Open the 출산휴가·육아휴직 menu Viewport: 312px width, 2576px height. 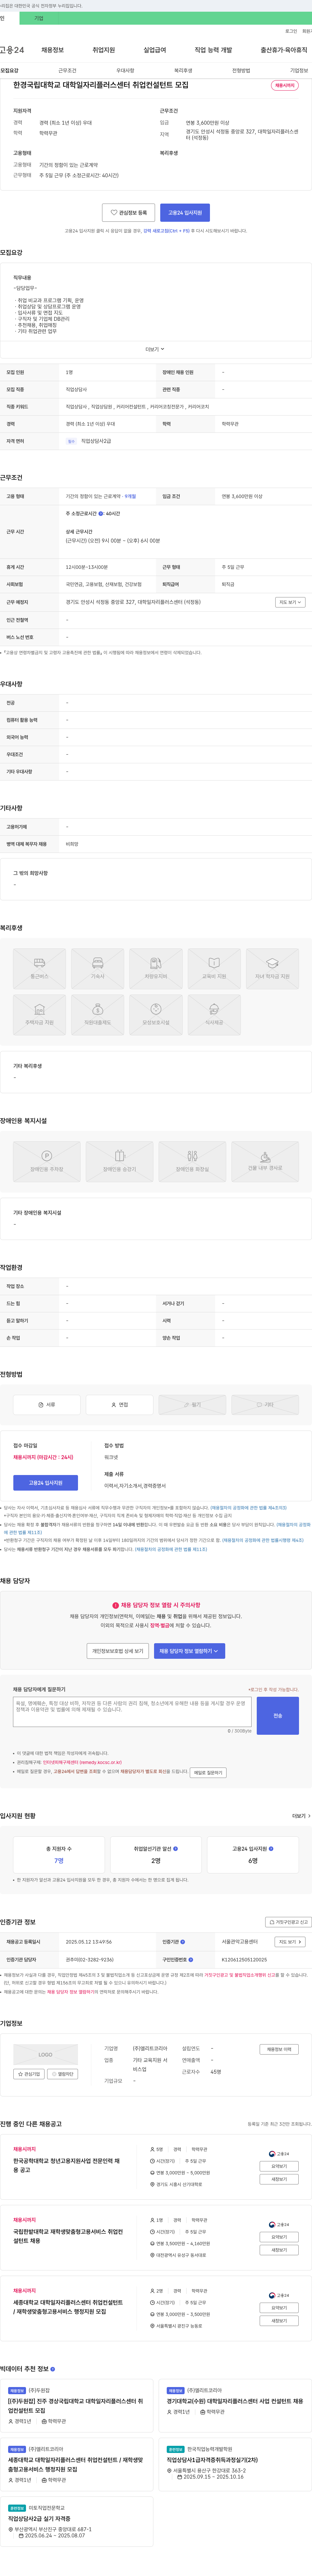point(284,50)
